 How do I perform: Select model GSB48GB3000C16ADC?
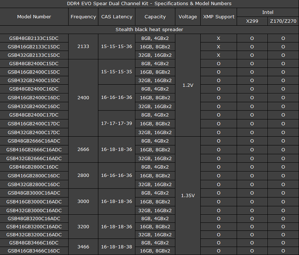(x=34, y=193)
